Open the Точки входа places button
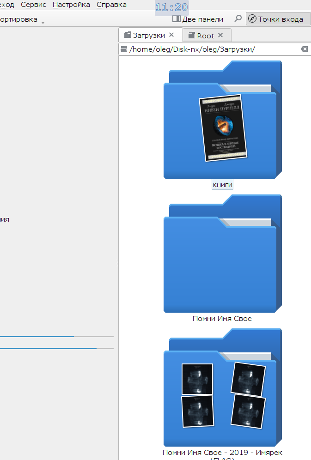The width and height of the screenshot is (311, 460). [278, 19]
